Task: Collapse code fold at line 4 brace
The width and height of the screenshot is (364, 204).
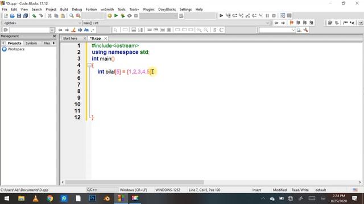Action: 89,65
